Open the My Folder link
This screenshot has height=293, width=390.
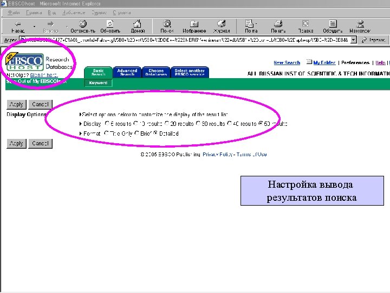[x=324, y=62]
